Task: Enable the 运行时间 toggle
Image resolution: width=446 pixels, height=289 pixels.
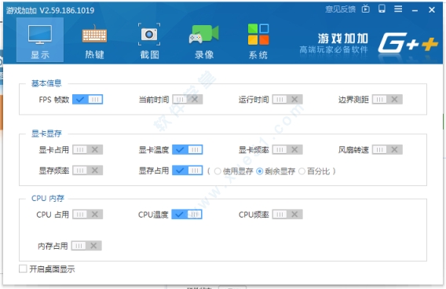Action: [287, 99]
